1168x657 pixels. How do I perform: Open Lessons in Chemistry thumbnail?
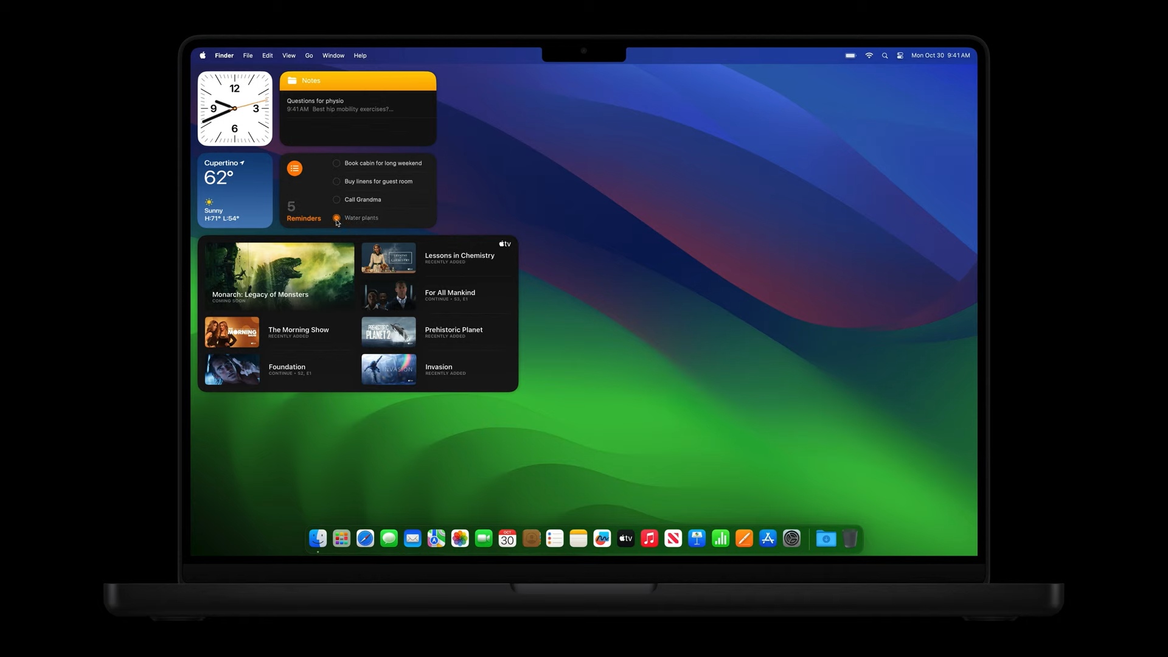click(x=389, y=258)
